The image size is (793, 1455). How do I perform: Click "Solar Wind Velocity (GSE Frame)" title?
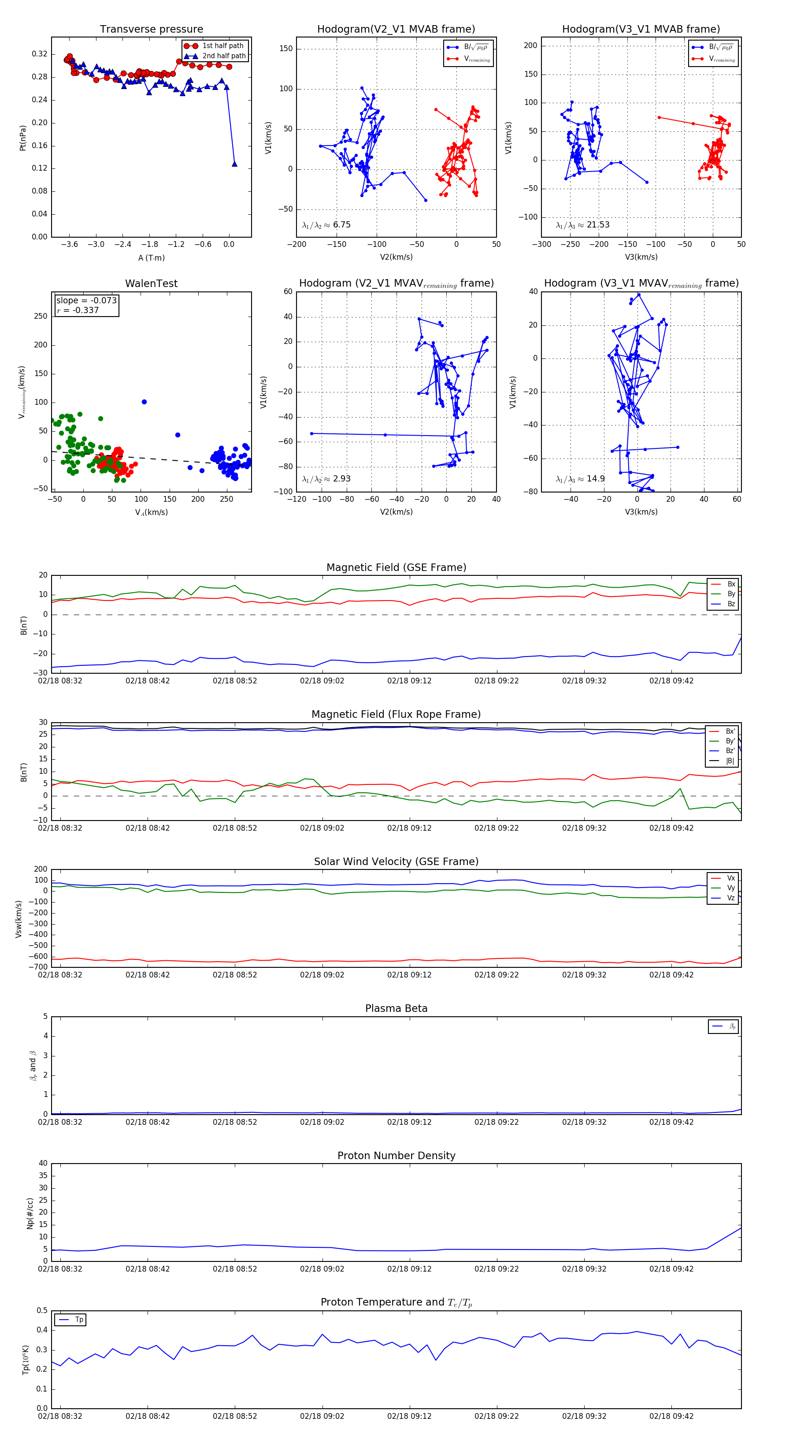click(x=396, y=862)
